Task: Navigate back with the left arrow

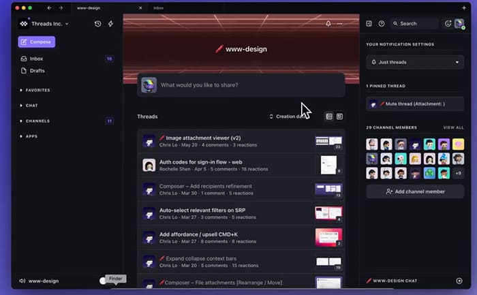Action: tap(48, 7)
